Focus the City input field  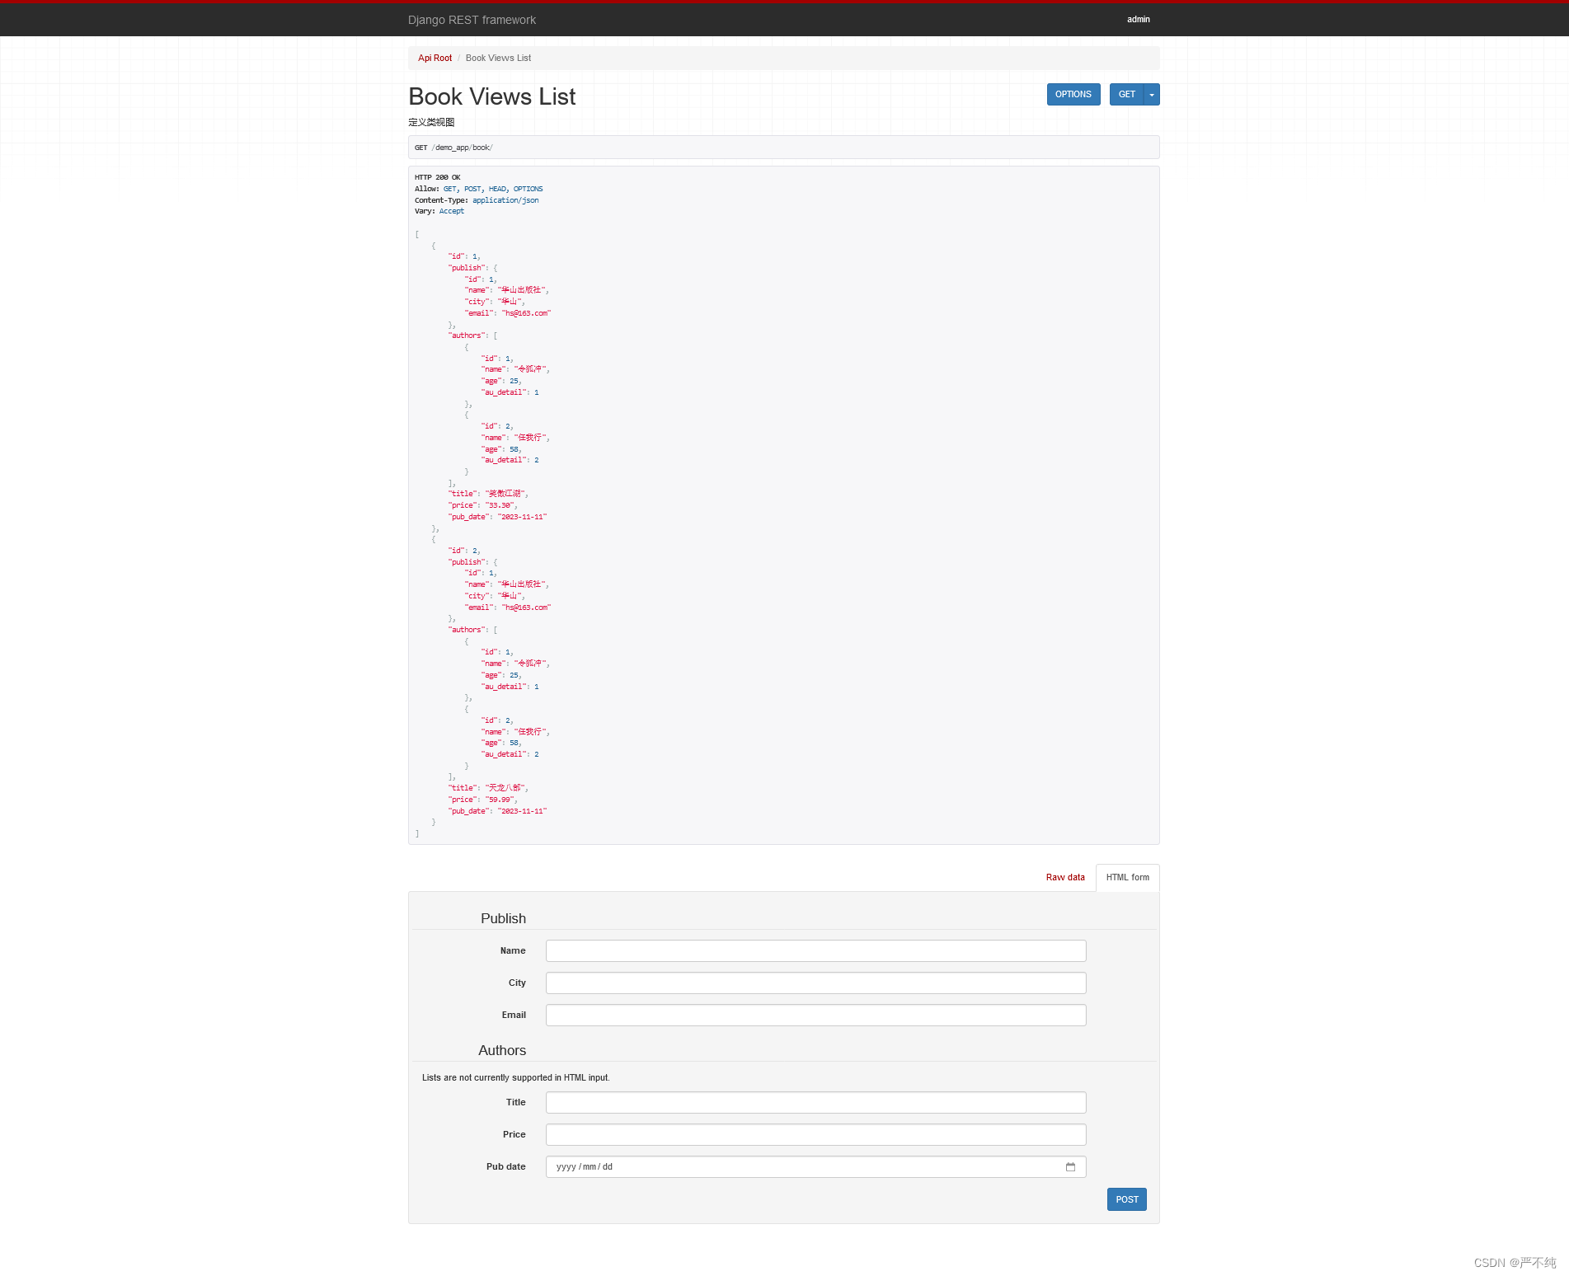[x=815, y=983]
